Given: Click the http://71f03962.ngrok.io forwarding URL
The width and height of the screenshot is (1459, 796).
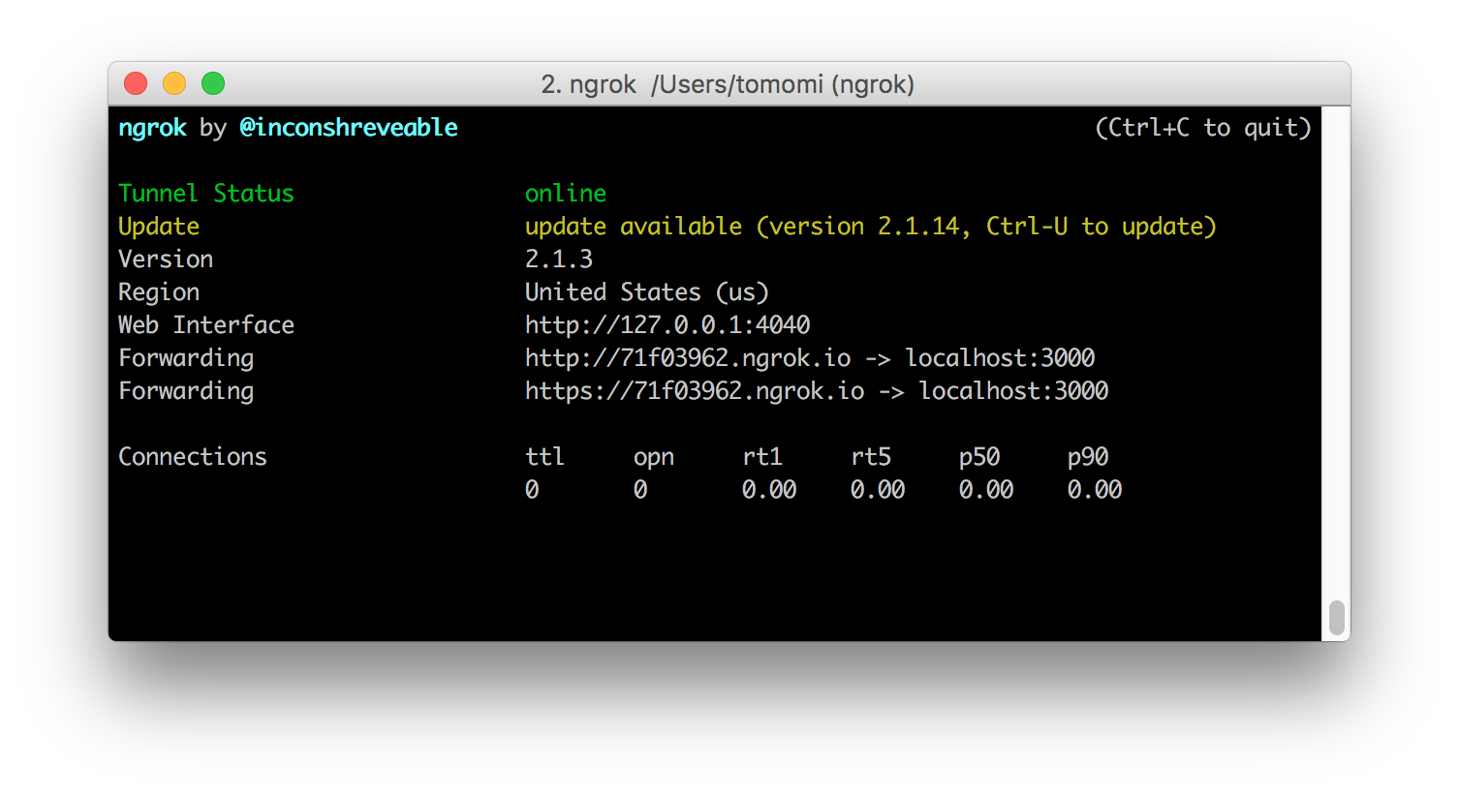Looking at the screenshot, I should [x=688, y=358].
